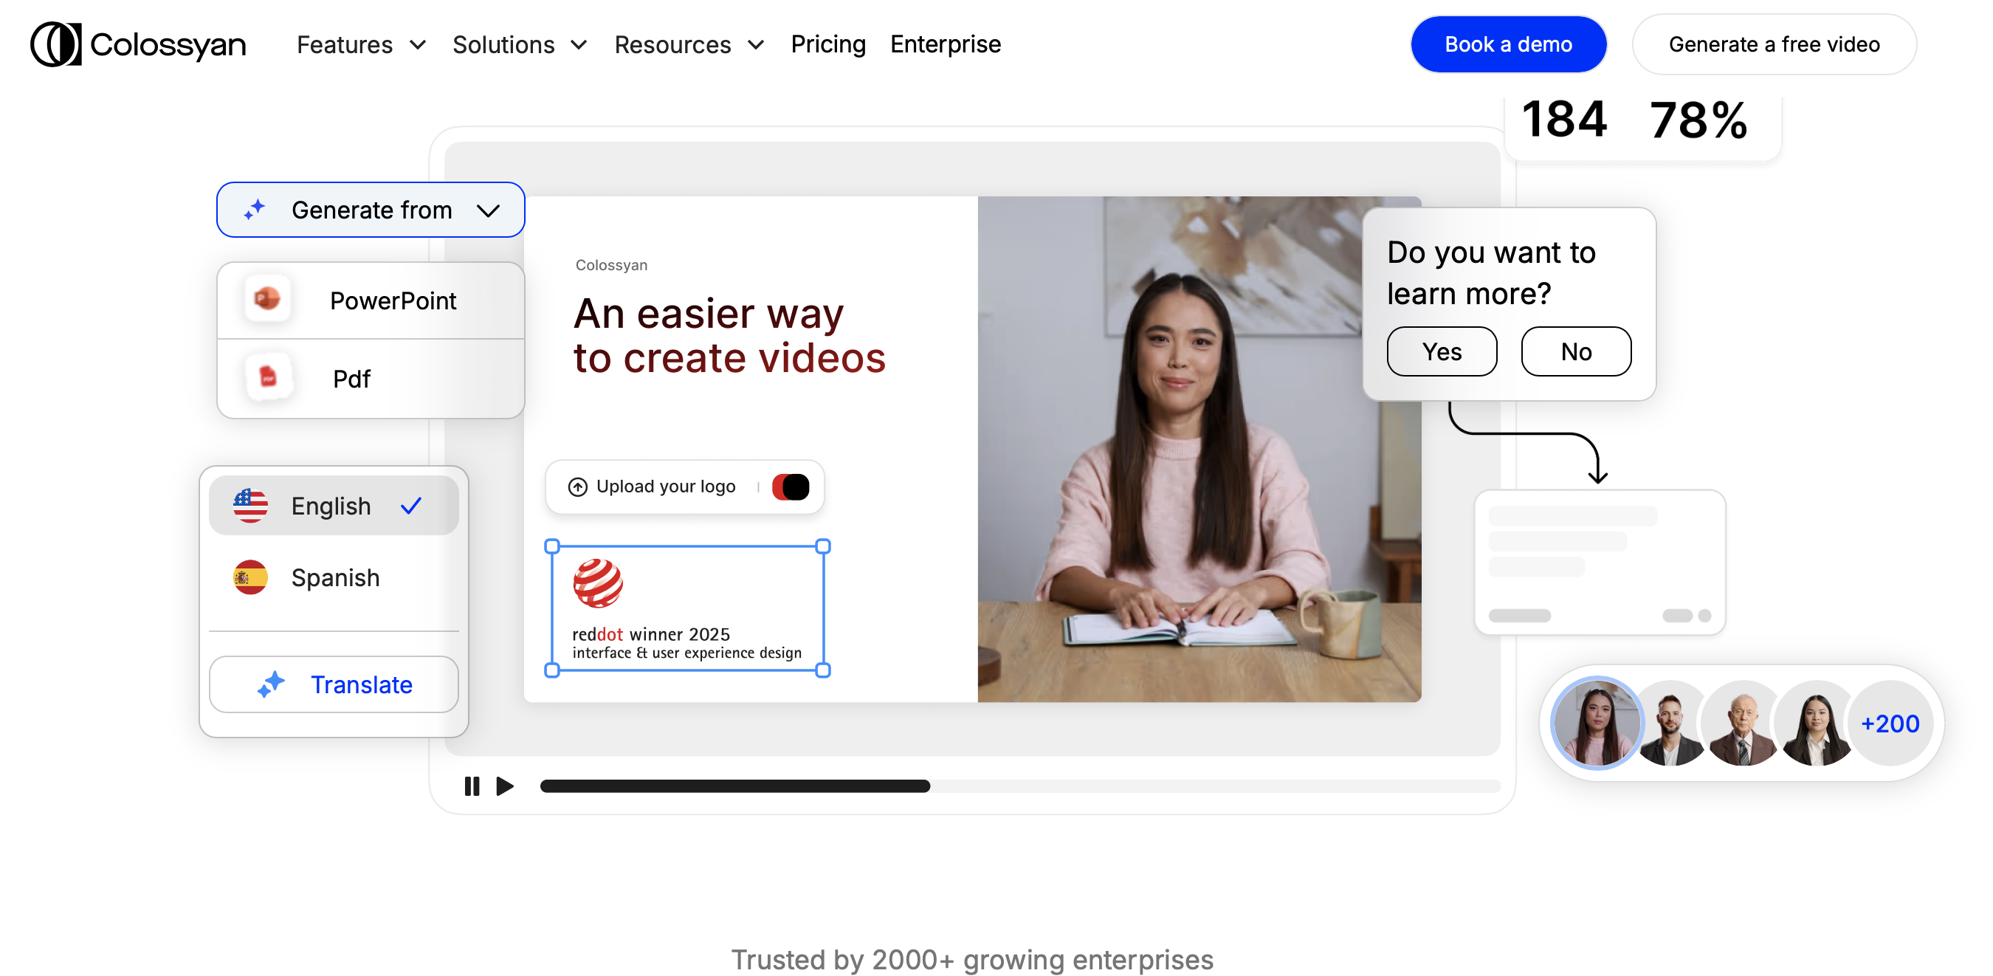Click the upload arrow icon
The image size is (1993, 976).
tap(578, 487)
